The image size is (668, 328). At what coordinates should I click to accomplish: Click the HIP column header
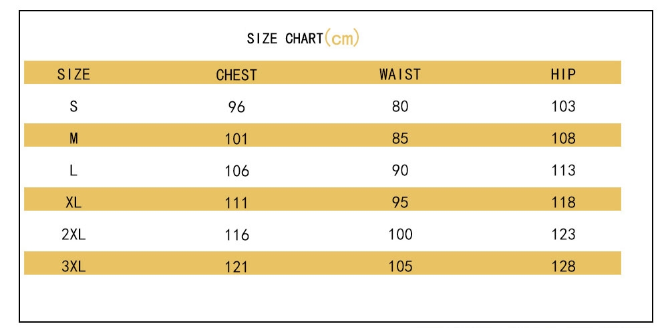[563, 75]
